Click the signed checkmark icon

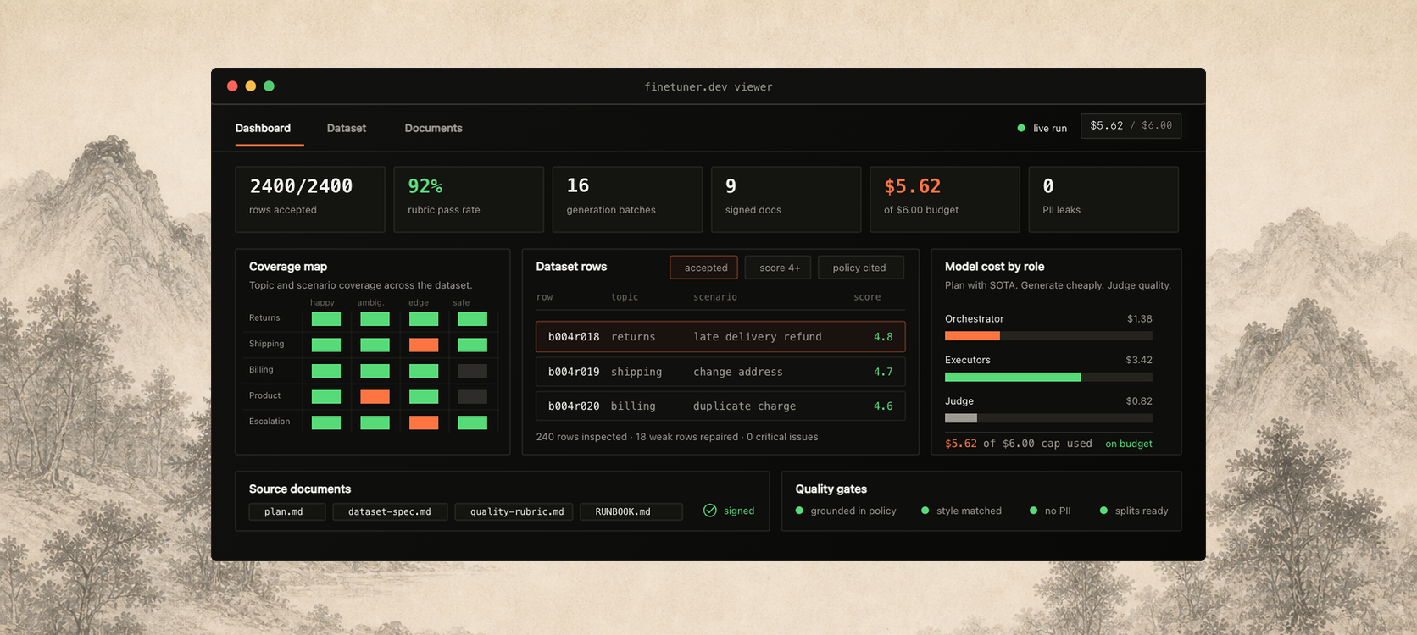click(x=710, y=511)
